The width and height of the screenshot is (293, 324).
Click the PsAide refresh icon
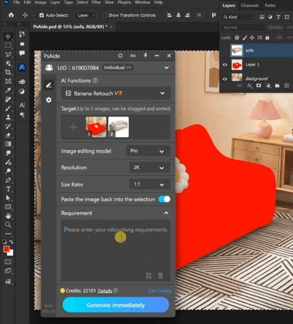[121, 56]
